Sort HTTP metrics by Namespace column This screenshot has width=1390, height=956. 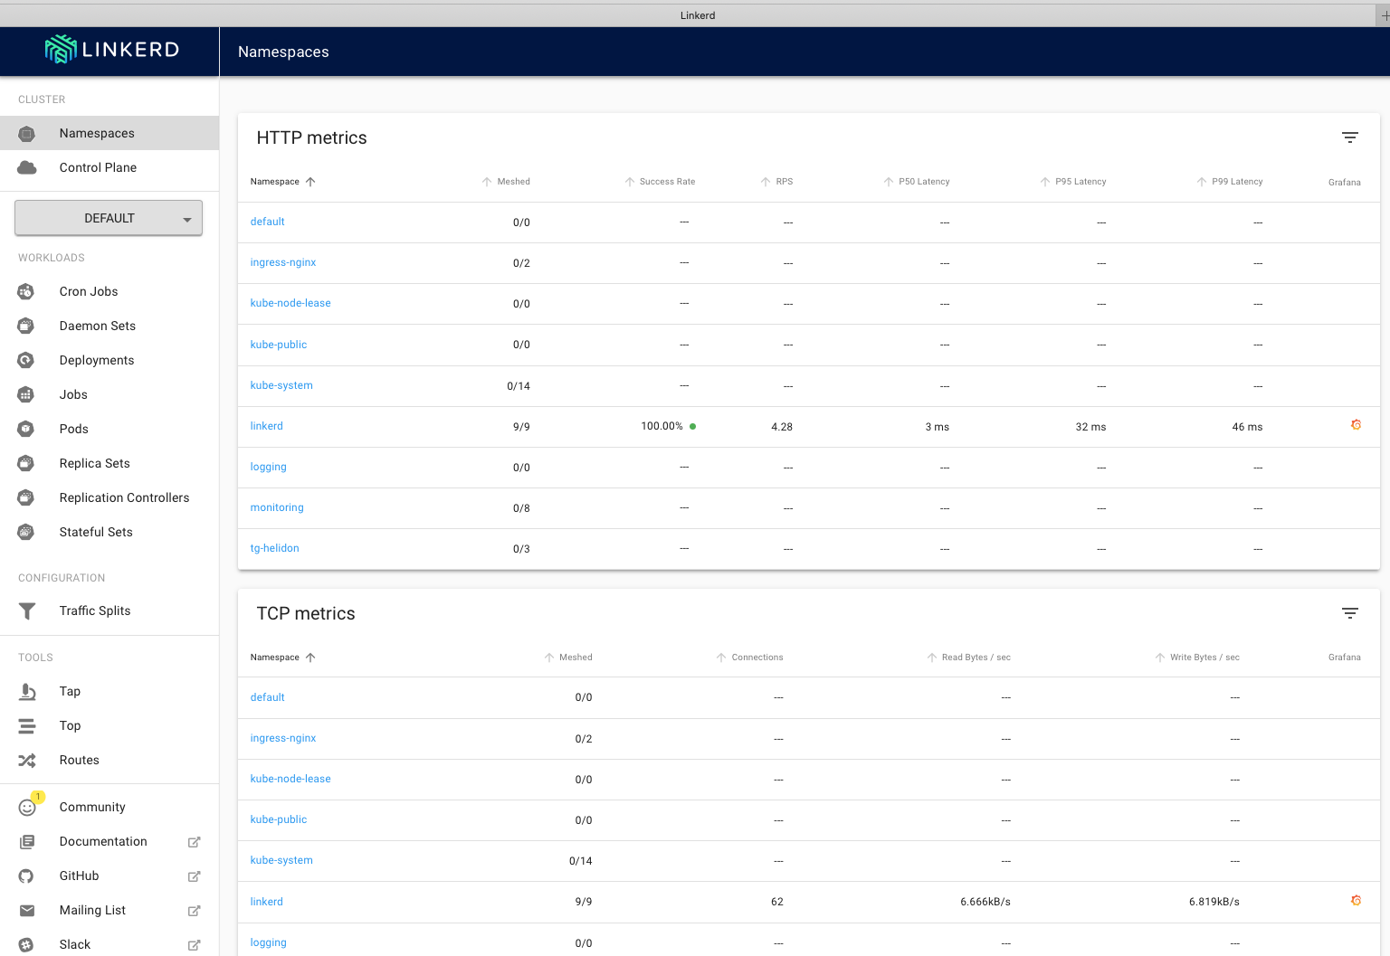[x=282, y=182]
